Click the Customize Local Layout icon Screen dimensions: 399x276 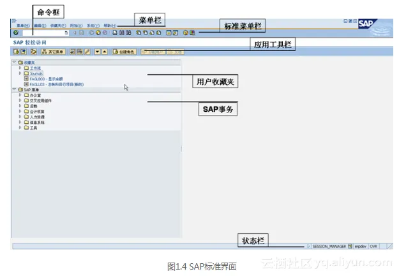pyautogui.click(x=192, y=33)
